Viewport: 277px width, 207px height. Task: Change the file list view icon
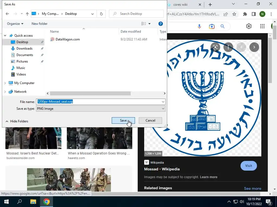144,24
